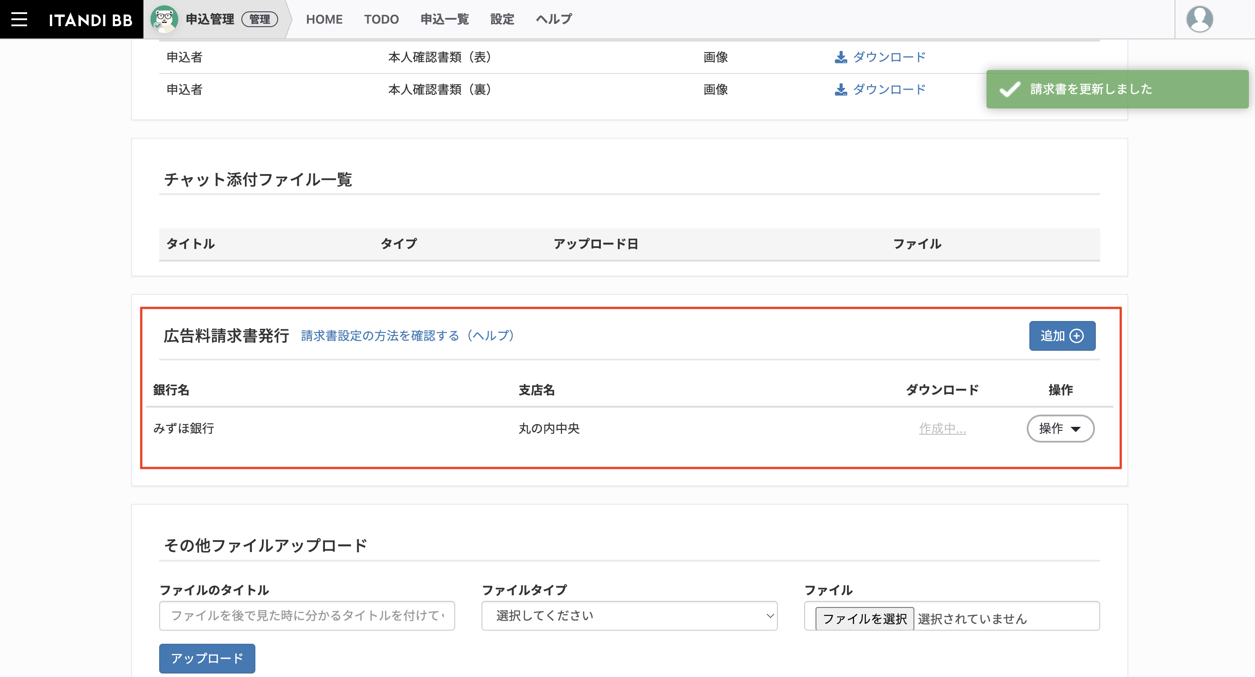Click the タイプ column header

click(398, 244)
